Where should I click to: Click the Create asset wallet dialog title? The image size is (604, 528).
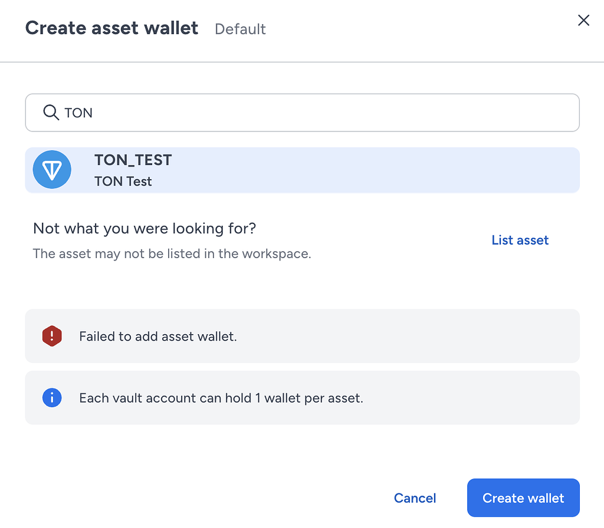[x=111, y=28]
